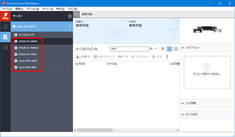This screenshot has width=235, height=137.
Task: Open the Home view in sidebar
Action: [x=5, y=27]
